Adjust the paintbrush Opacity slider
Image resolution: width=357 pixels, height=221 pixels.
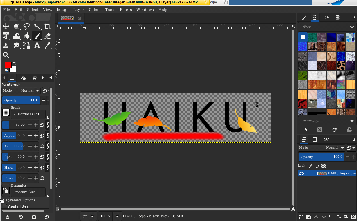pos(21,100)
